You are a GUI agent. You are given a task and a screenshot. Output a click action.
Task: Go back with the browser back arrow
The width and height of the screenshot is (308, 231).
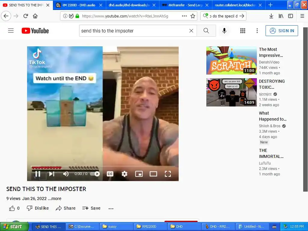pyautogui.click(x=6, y=16)
